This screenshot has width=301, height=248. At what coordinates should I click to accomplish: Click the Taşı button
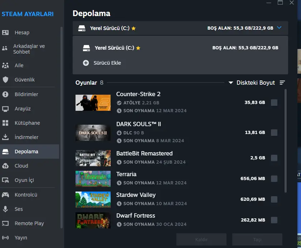pos(257,239)
